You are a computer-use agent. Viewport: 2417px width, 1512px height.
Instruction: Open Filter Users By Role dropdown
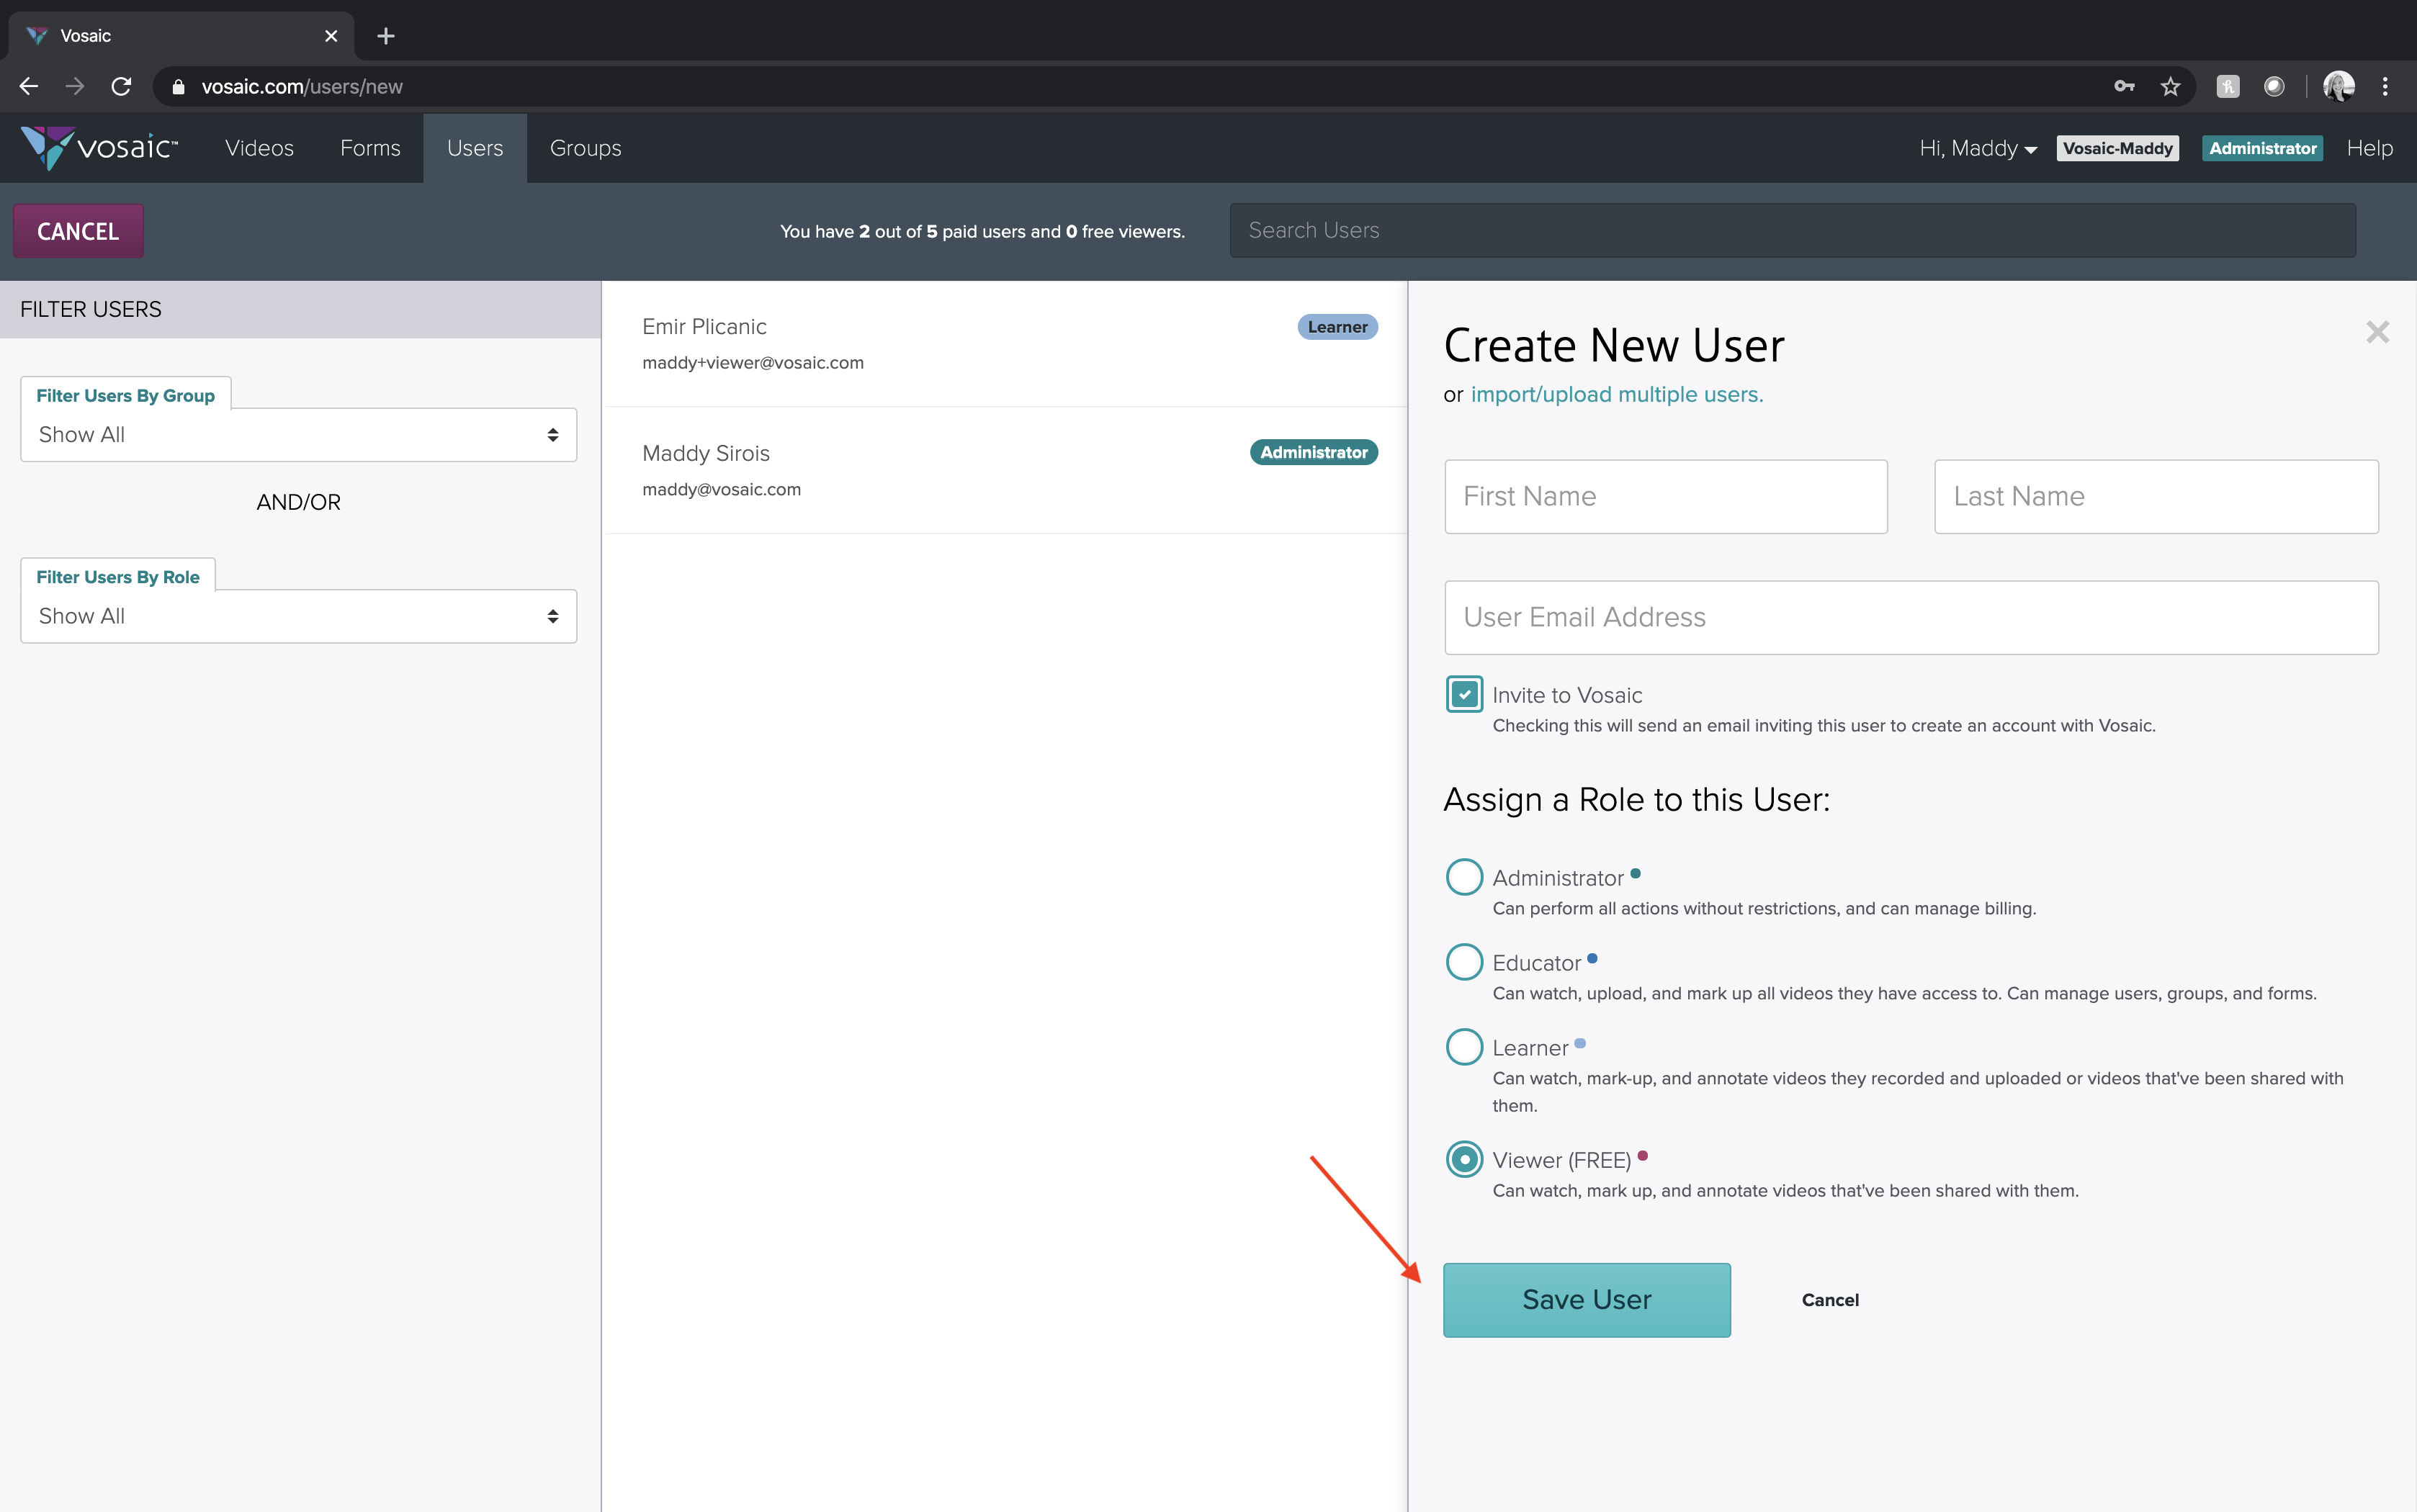298,616
